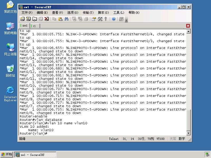Click the '31行, 79列' status entry
The height and width of the screenshot is (158, 211).
[146, 139]
